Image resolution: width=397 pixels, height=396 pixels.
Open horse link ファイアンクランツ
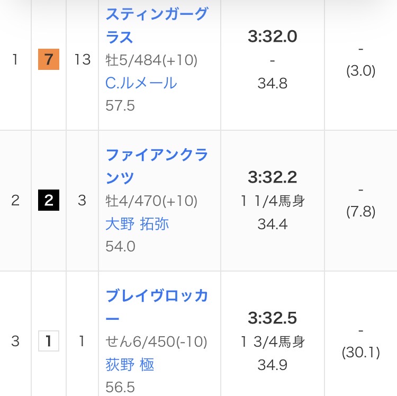point(157,166)
